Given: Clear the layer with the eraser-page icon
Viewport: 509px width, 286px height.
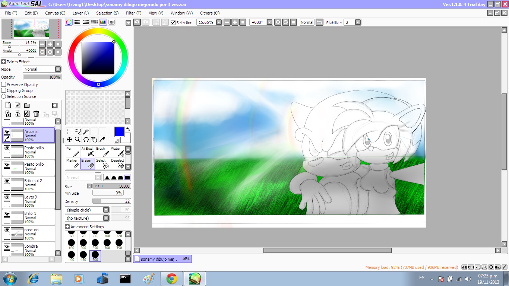Looking at the screenshot, I should coord(27,114).
